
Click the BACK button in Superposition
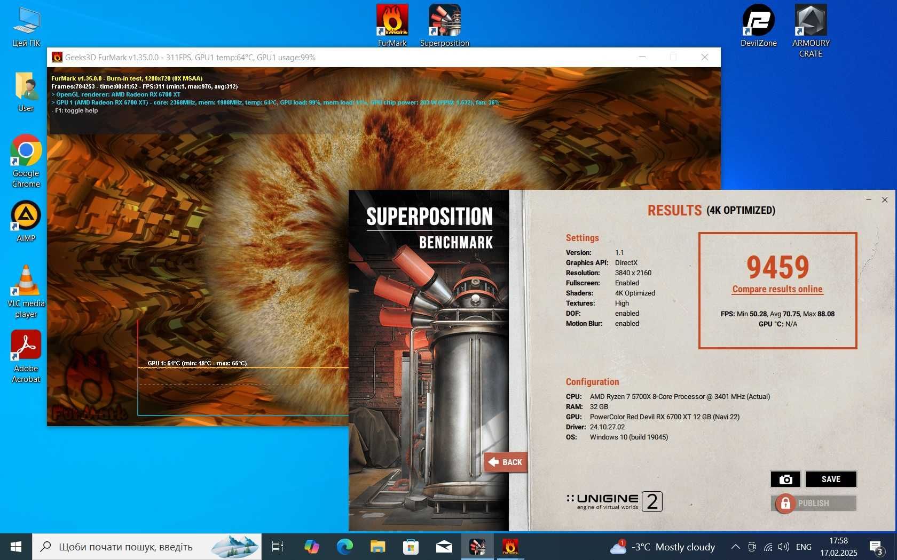[x=506, y=462]
